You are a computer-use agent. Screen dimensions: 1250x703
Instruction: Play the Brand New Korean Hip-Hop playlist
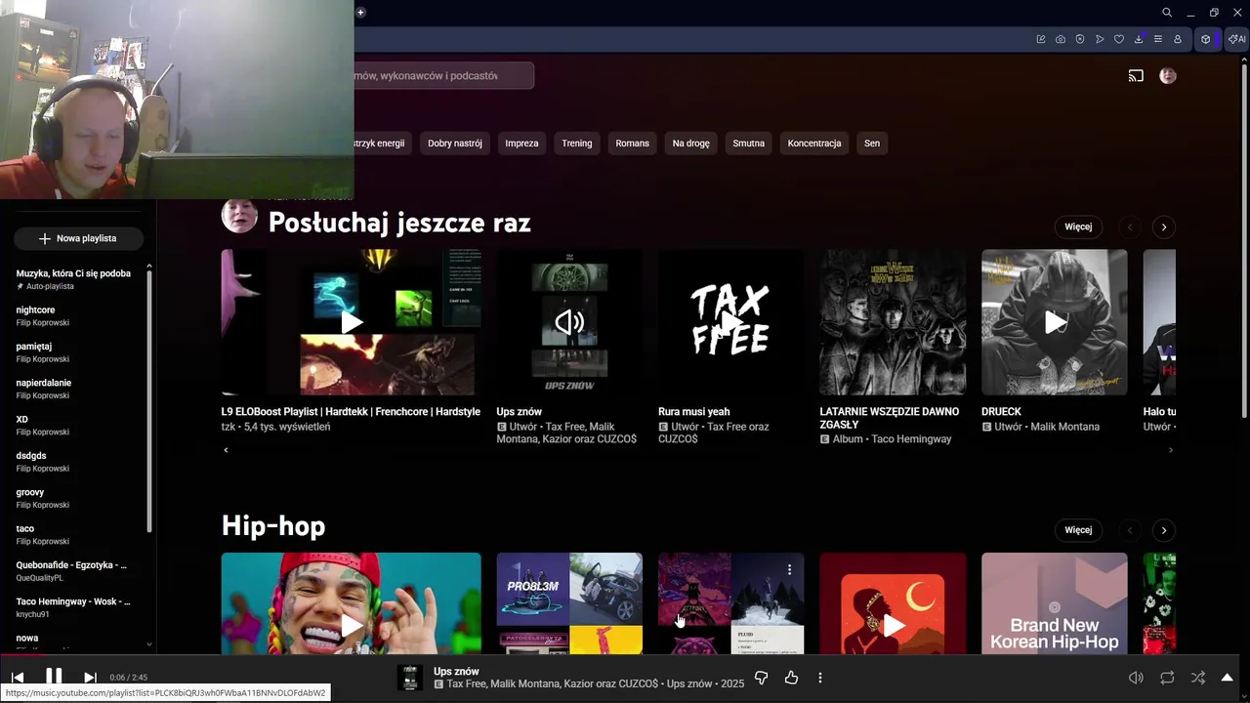click(1055, 603)
